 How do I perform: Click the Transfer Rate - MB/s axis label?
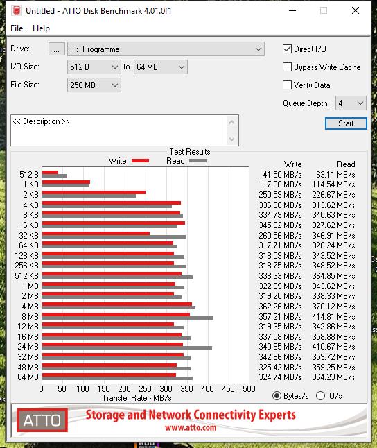point(137,398)
